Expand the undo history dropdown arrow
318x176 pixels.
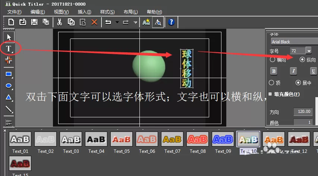117,22
